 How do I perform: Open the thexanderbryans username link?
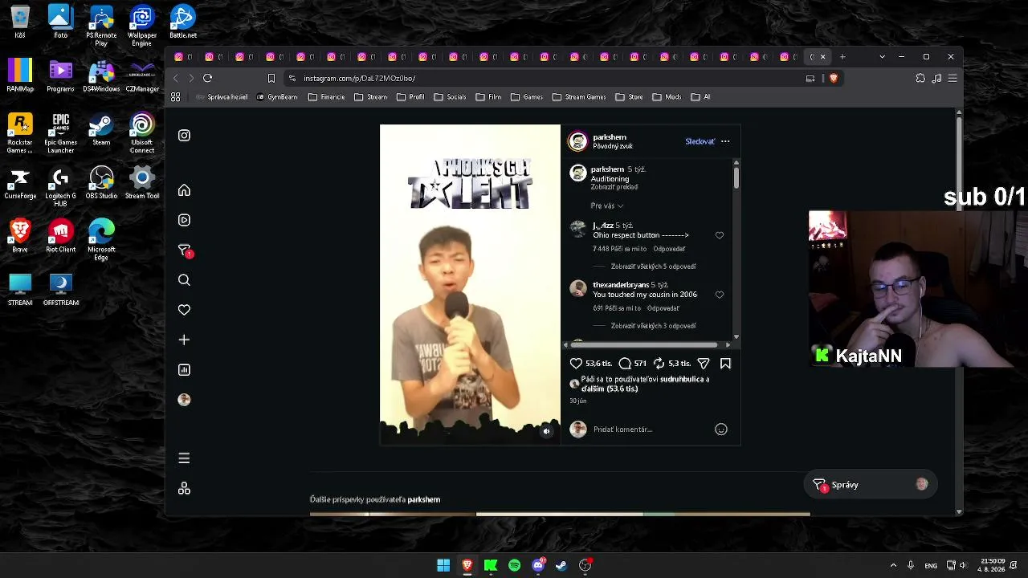coord(621,285)
